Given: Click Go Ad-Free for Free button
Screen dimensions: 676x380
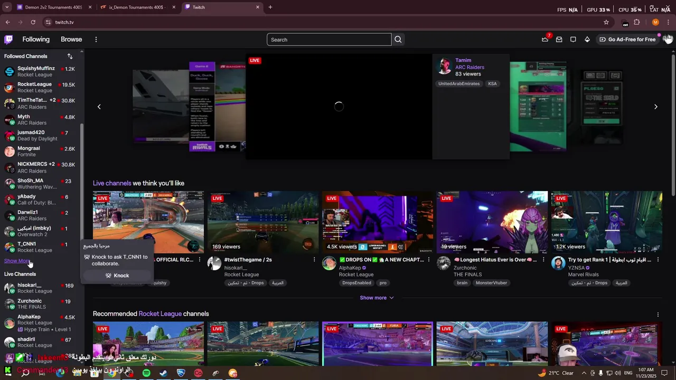Looking at the screenshot, I should point(627,40).
